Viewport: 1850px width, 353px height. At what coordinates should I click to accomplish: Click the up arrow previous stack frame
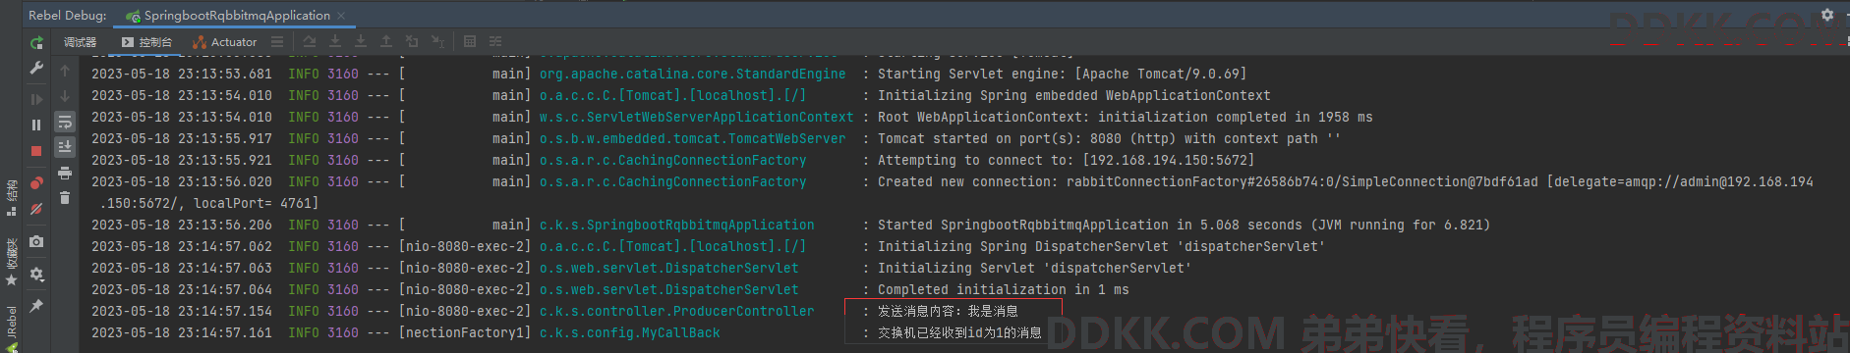[65, 71]
